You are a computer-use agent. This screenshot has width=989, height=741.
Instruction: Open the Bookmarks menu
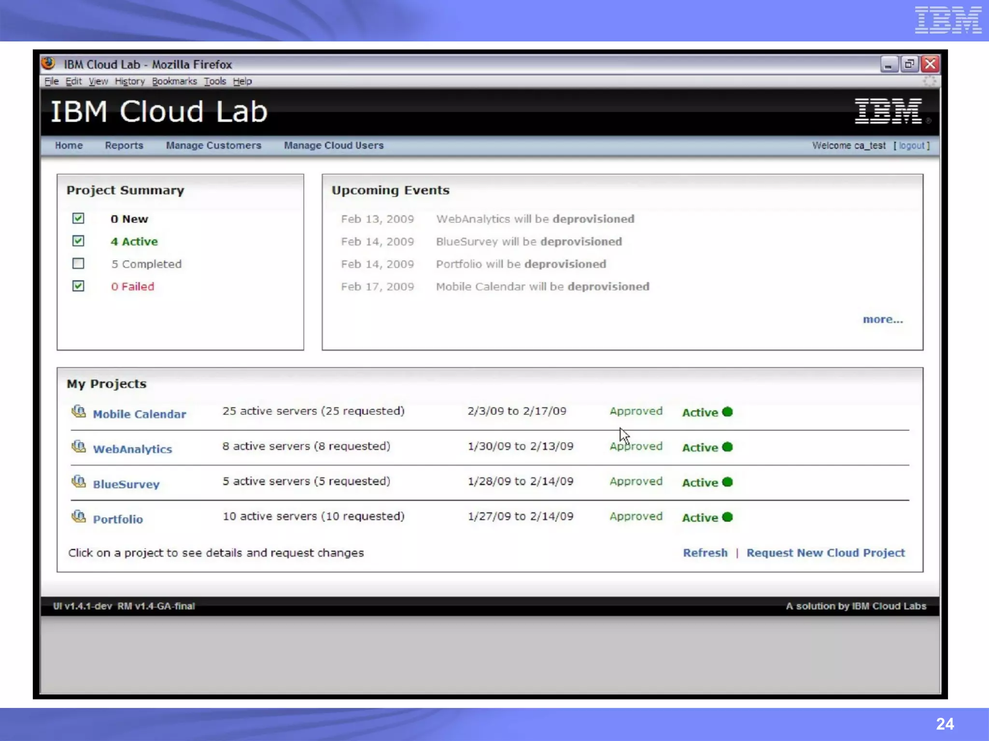(174, 81)
